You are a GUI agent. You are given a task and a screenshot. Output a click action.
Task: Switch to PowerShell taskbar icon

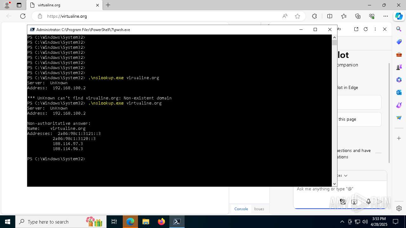click(177, 222)
